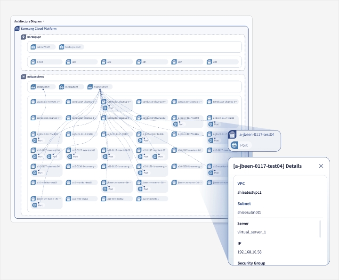This screenshot has width=339, height=280.
Task: Click the shieetestvpc1 VPC value
Action: [x=250, y=192]
